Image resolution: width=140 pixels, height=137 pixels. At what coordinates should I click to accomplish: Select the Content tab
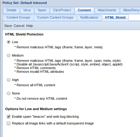(84, 10)
